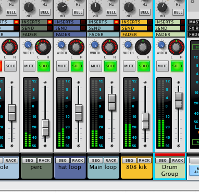The image size is (199, 193).
Task: Toggle SOLO on the Drum Group channel
Action: [177, 66]
